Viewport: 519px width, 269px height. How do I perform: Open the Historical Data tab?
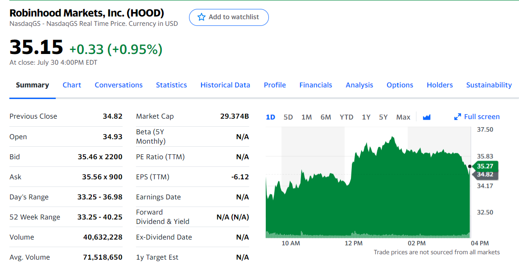click(226, 85)
